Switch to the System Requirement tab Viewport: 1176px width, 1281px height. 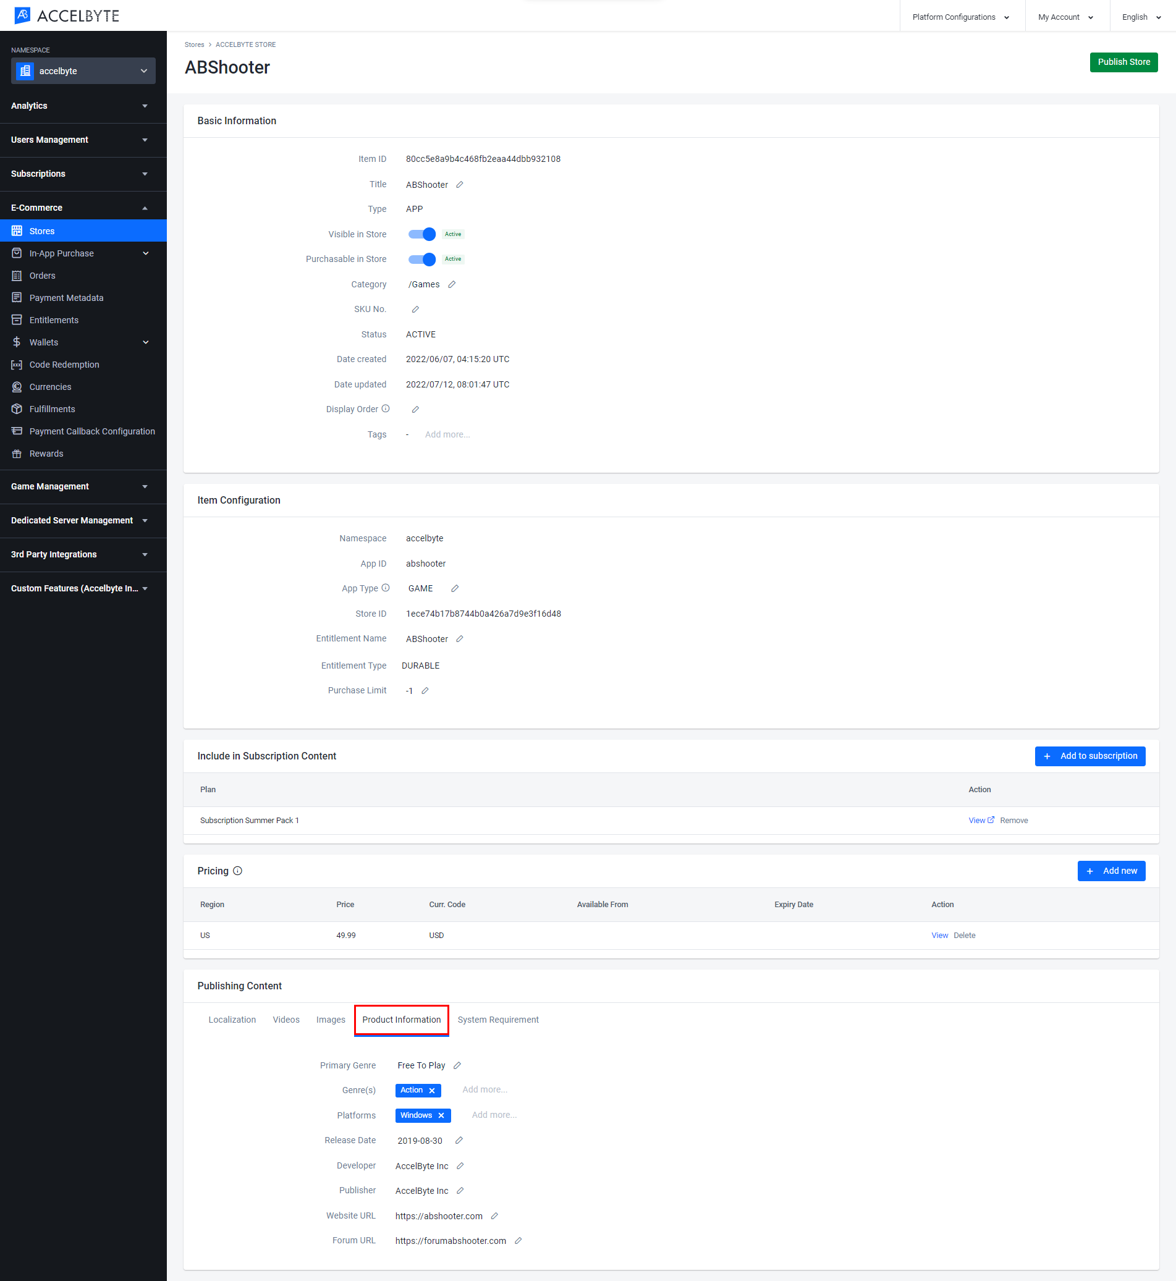498,1020
